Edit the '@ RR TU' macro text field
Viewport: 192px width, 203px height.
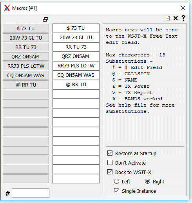click(x=76, y=85)
